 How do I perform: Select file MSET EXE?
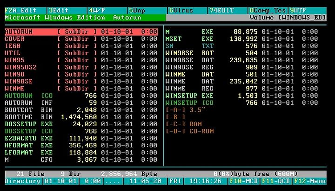pyautogui.click(x=241, y=39)
